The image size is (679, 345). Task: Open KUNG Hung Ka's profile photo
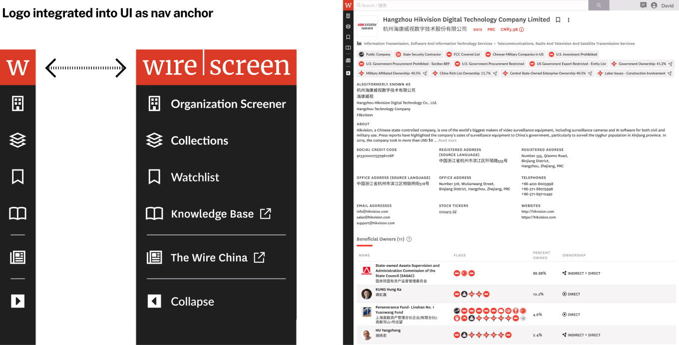point(367,294)
